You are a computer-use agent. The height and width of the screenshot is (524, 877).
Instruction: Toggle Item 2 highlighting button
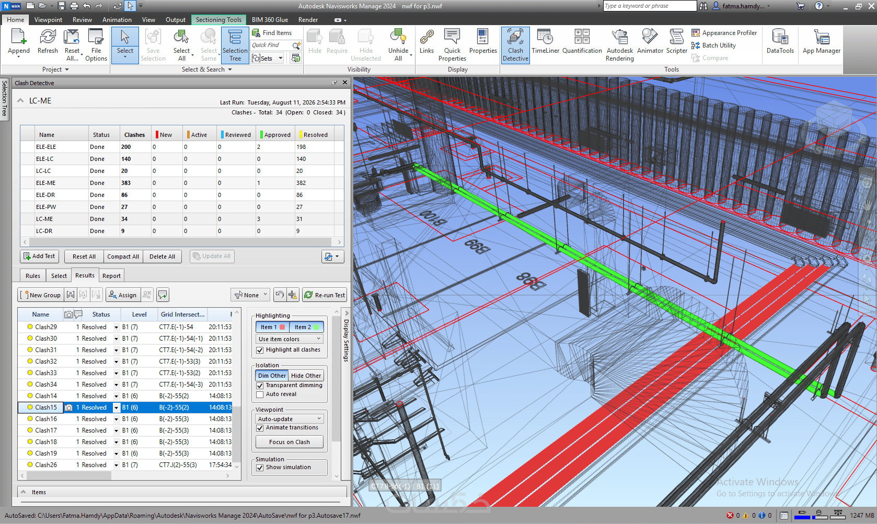tap(306, 327)
